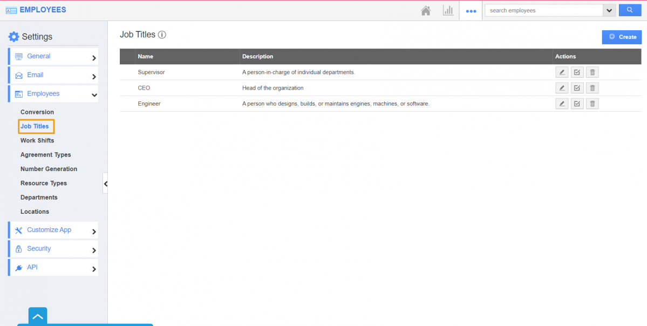The height and width of the screenshot is (326, 647).
Task: Click the blue search magnifier button
Action: [630, 10]
